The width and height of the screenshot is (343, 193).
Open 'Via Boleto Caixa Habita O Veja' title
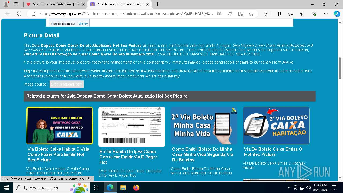[58, 154]
